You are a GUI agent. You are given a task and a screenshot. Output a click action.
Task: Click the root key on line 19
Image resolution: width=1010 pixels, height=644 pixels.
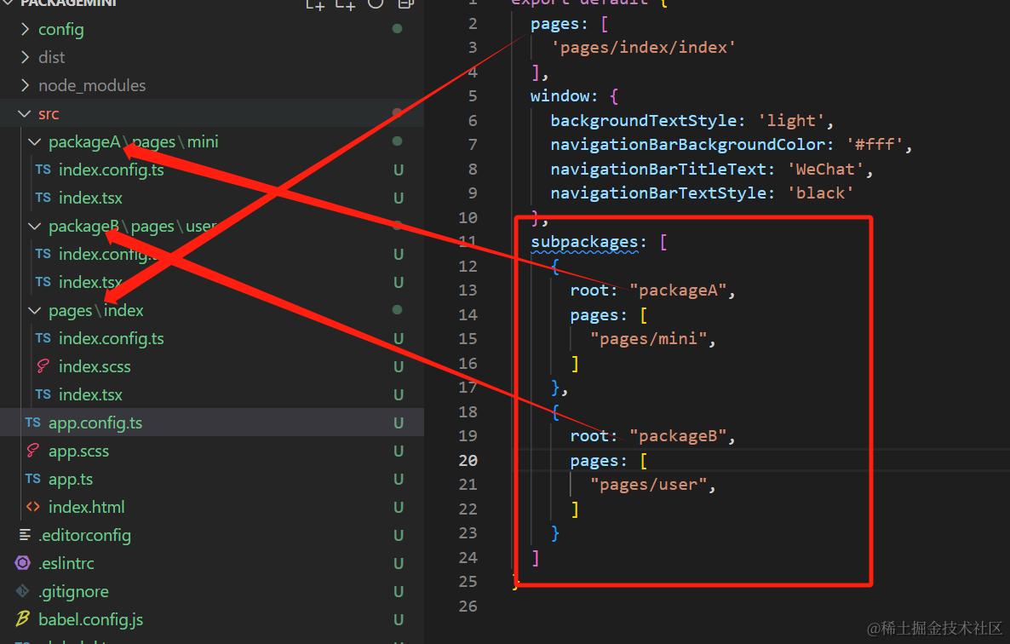pyautogui.click(x=588, y=436)
